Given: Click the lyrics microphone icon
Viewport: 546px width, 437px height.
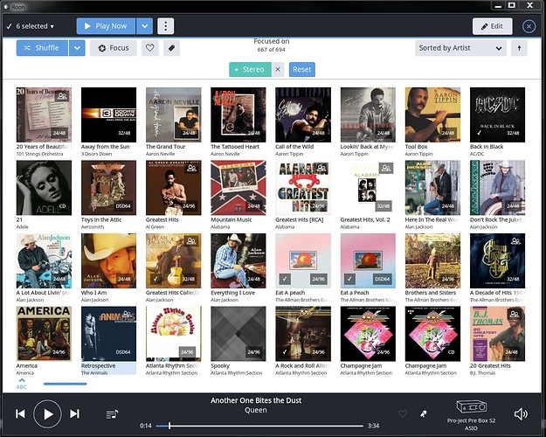Looking at the screenshot, I should (424, 414).
